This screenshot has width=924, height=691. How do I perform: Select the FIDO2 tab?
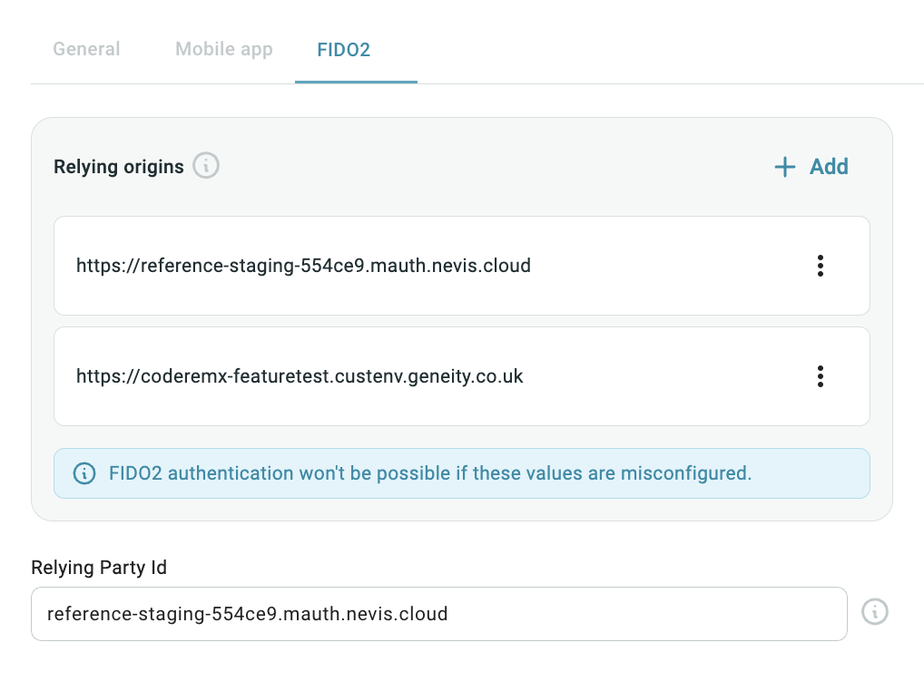tap(343, 49)
